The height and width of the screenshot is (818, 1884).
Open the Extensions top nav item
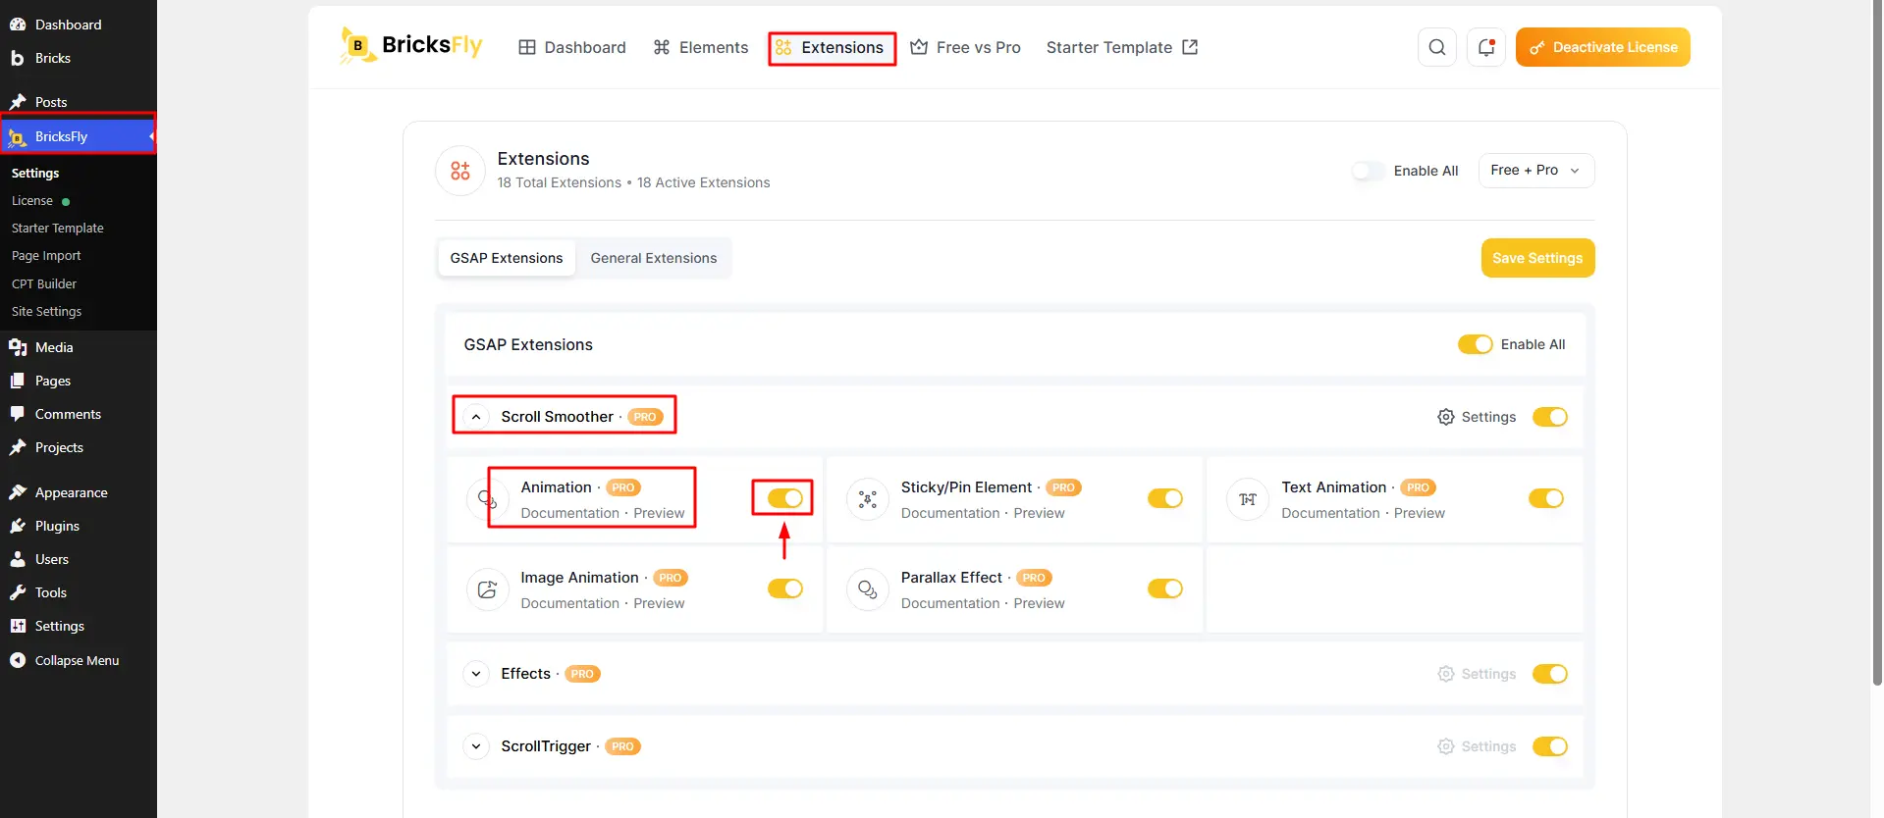click(831, 47)
